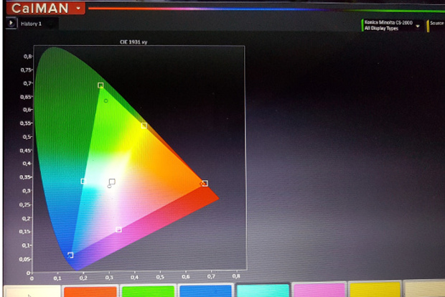The width and height of the screenshot is (445, 297).
Task: Click the blue primary target square on chart
Action: 70,255
